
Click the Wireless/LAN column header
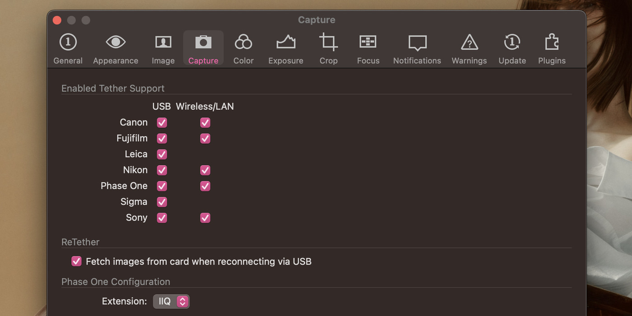pyautogui.click(x=204, y=107)
